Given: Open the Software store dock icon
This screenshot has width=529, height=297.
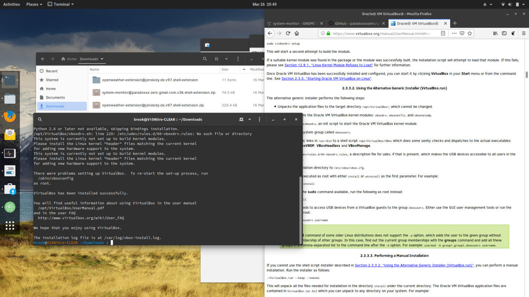Looking at the screenshot, I should pyautogui.click(x=10, y=189).
